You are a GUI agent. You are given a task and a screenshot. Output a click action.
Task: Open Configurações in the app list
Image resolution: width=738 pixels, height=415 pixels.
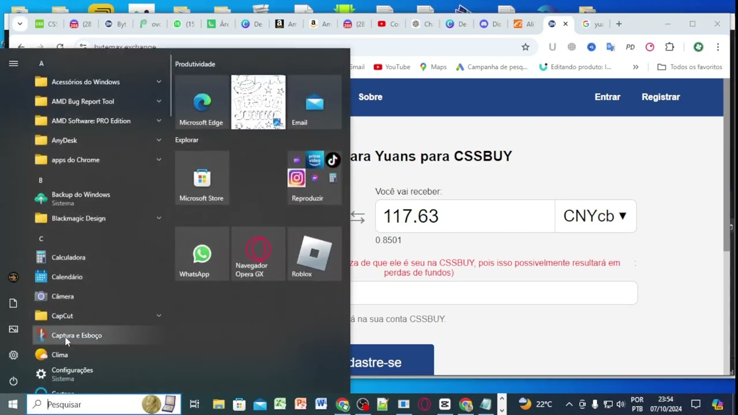point(98,374)
